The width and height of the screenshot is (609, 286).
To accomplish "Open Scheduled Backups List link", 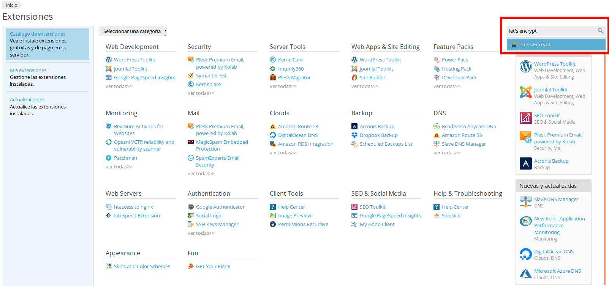I will click(x=386, y=144).
